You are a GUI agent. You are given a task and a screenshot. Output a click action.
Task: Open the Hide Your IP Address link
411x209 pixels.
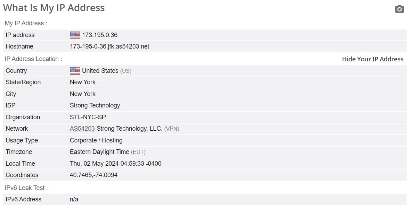pos(372,59)
